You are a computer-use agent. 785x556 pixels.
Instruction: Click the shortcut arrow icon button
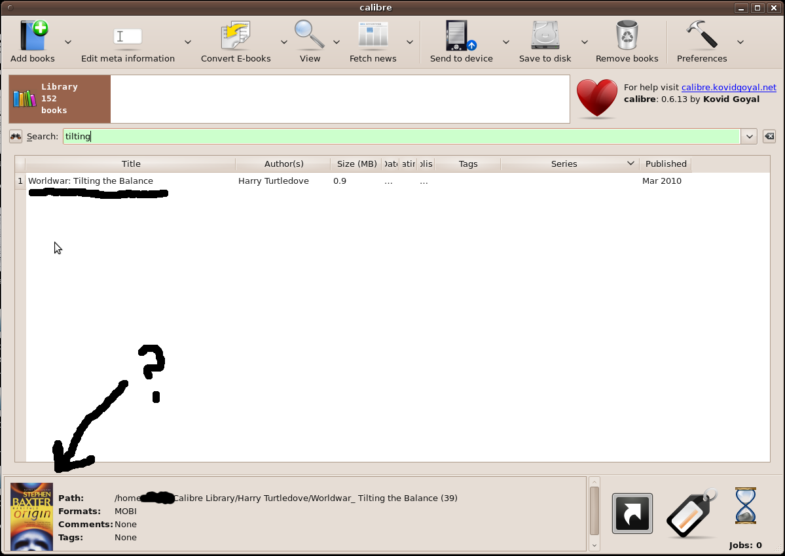tap(632, 513)
